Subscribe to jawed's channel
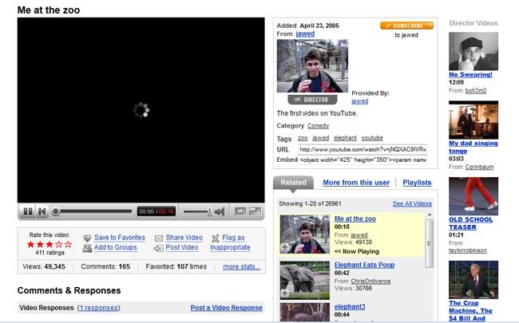Screen dimensions: 519x323 pyautogui.click(x=406, y=26)
